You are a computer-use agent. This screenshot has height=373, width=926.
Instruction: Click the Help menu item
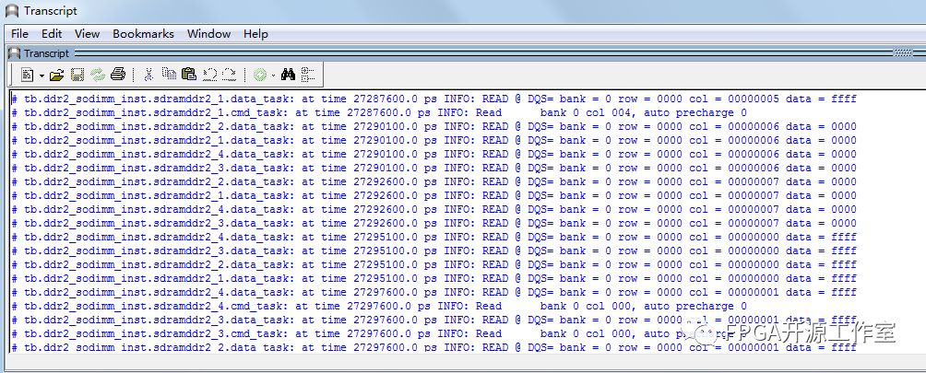(x=255, y=34)
